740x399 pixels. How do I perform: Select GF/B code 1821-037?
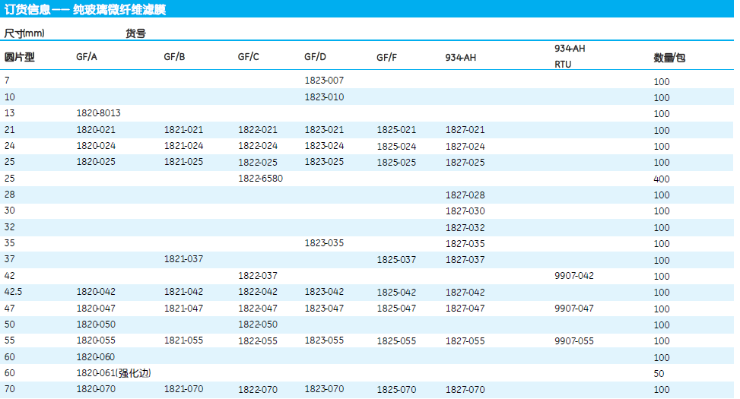coord(183,259)
